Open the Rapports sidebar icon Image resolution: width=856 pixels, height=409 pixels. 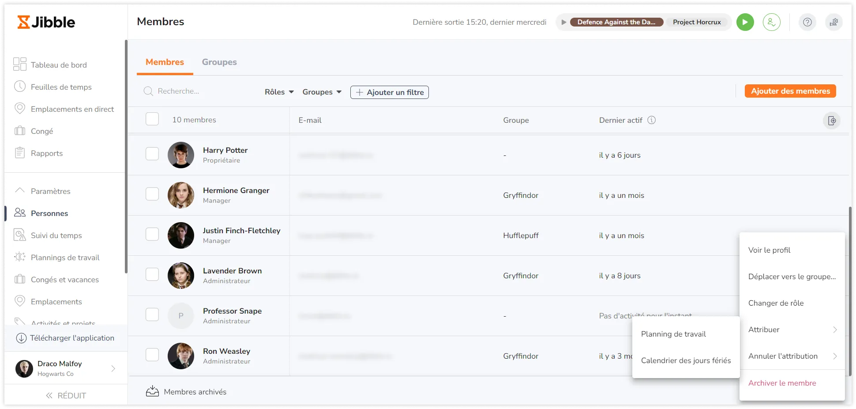coord(20,153)
